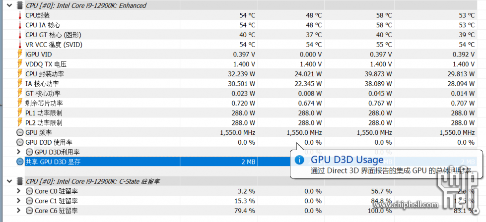Select the CPU GT 核心 (图形) label
This screenshot has width=486, height=222.
coord(53,35)
